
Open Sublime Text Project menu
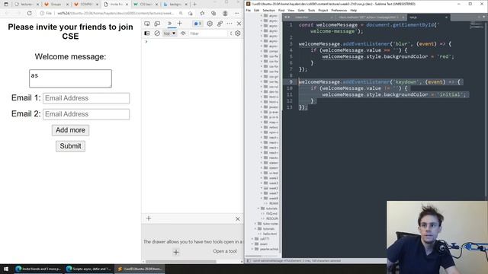[x=323, y=10]
